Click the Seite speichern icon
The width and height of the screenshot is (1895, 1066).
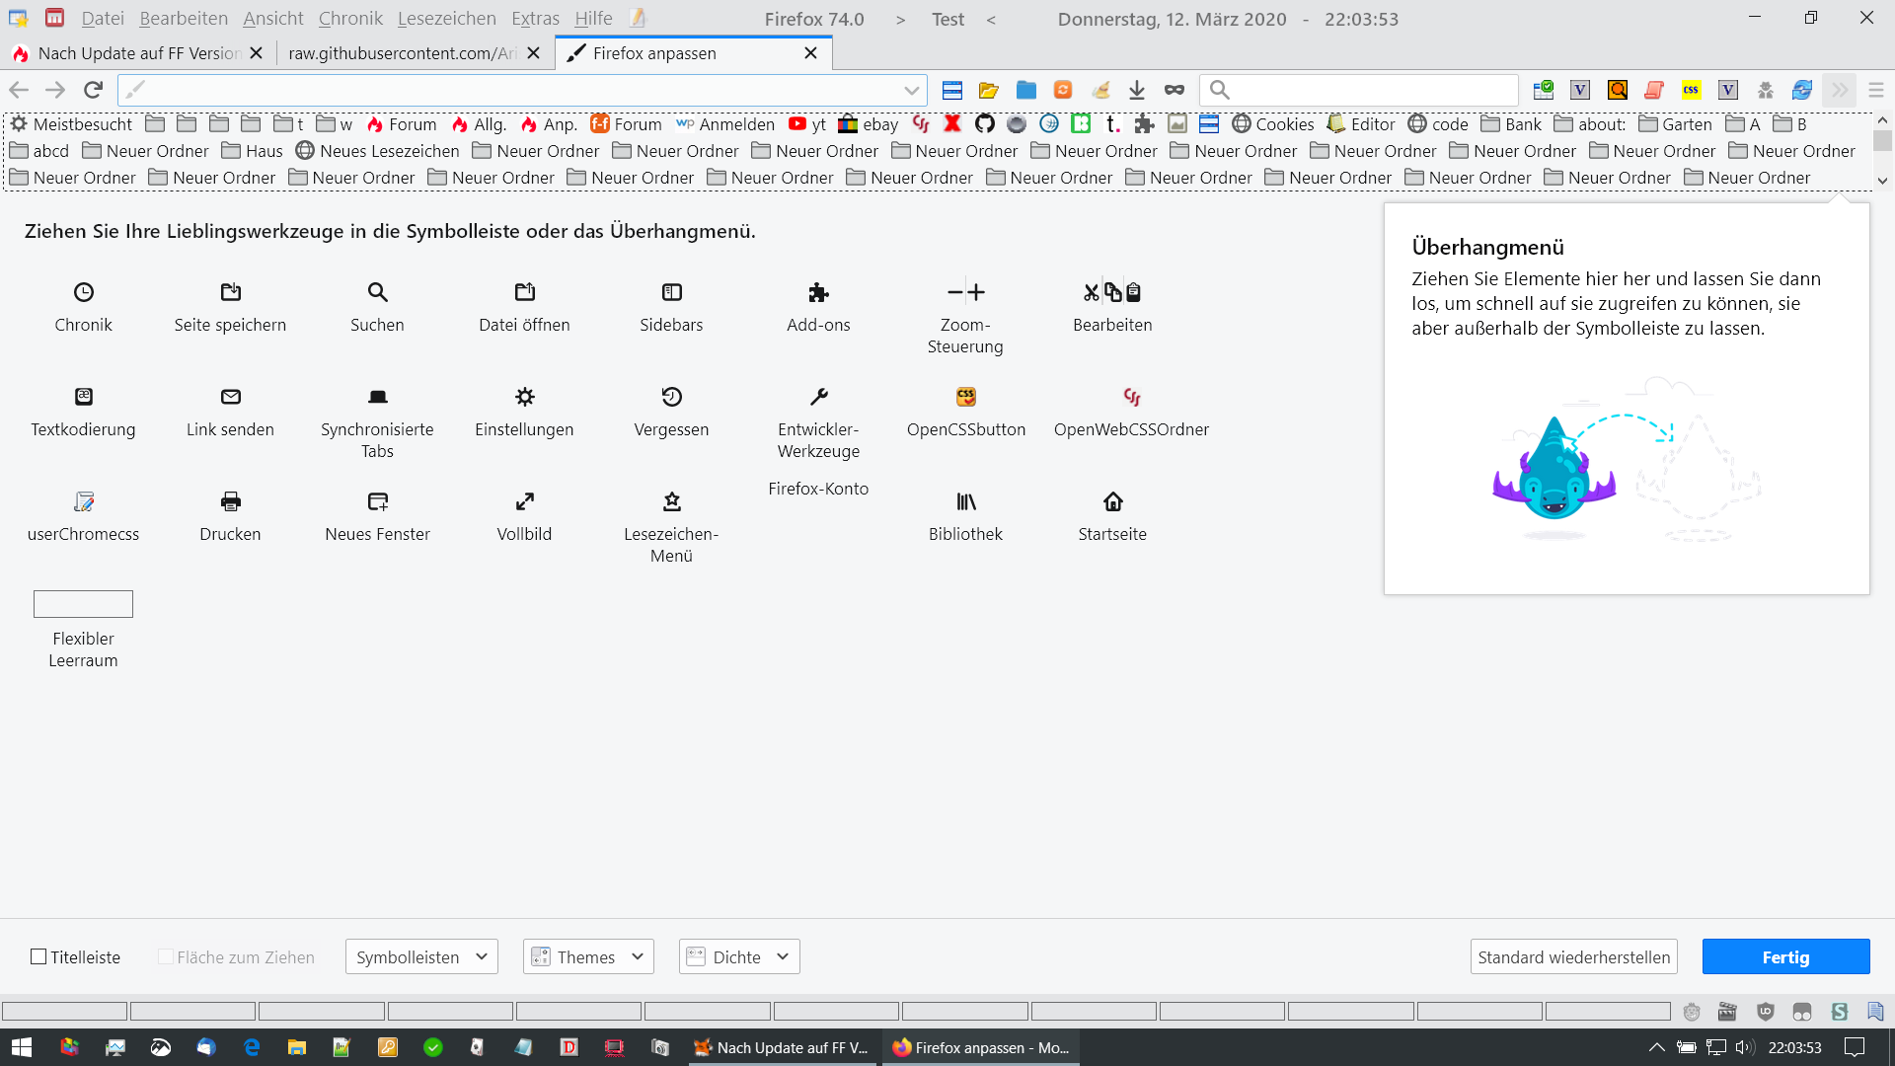coord(230,292)
